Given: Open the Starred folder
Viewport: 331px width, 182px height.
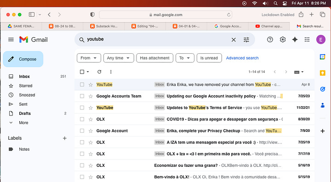Looking at the screenshot, I should (x=26, y=86).
